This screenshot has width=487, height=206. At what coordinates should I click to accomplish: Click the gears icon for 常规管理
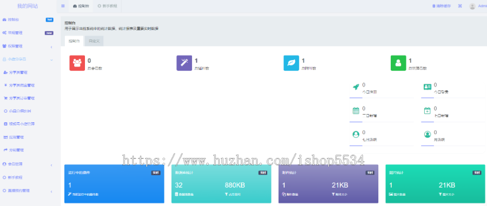4,32
